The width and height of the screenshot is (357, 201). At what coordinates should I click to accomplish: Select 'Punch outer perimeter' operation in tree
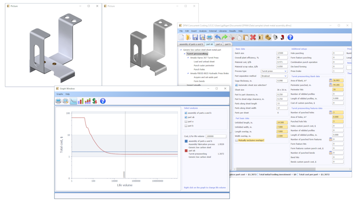[204, 66]
